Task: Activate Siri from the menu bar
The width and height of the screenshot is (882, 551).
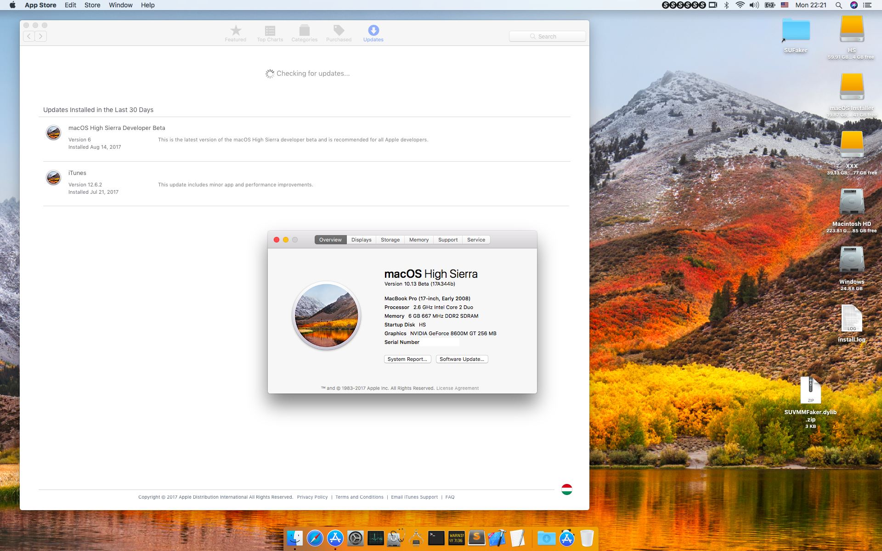Action: (x=854, y=5)
